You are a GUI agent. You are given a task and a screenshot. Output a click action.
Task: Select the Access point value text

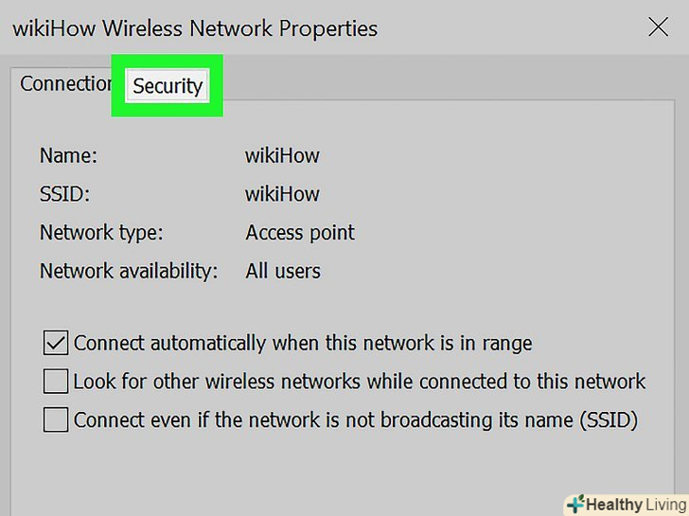click(x=300, y=233)
